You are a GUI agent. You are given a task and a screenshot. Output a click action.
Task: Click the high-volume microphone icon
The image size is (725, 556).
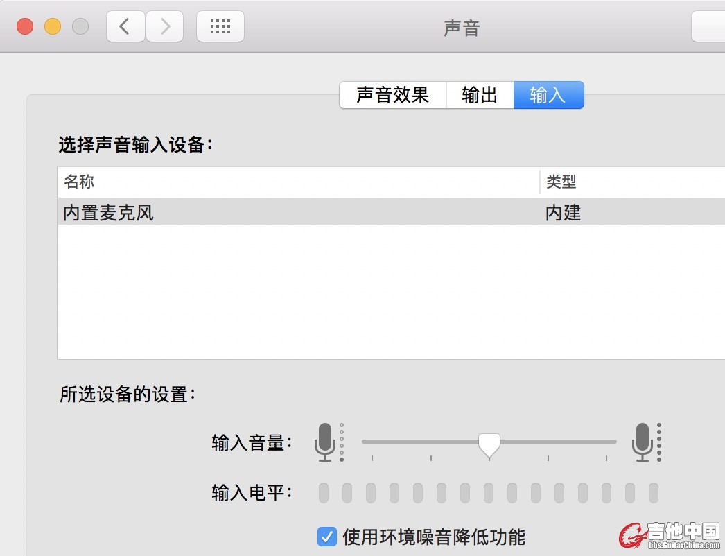pos(643,442)
